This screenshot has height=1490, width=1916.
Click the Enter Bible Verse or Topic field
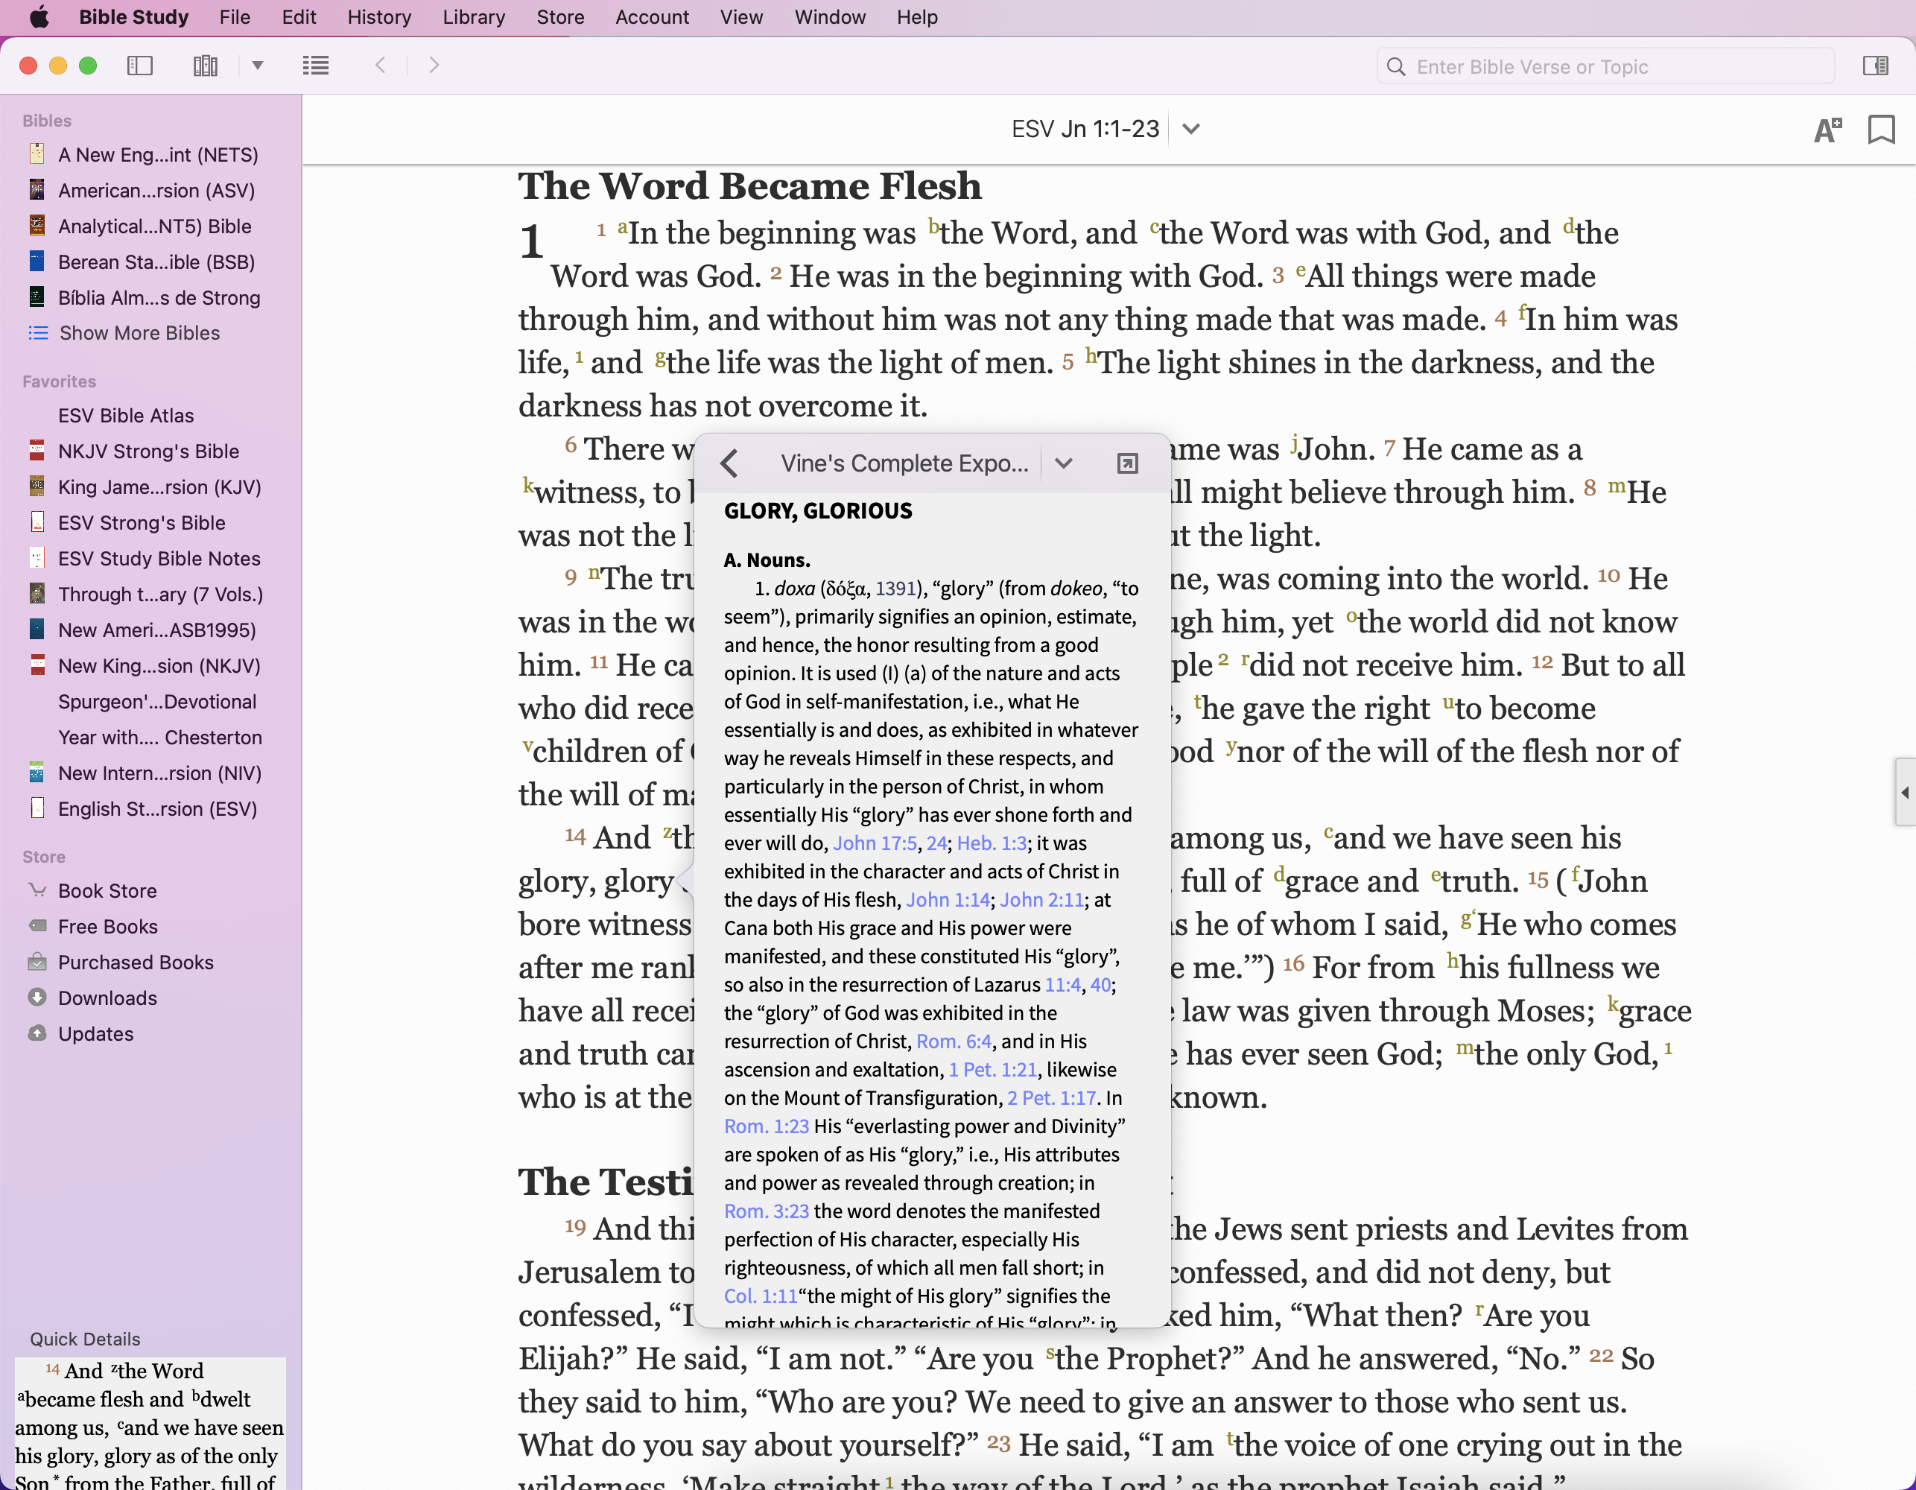pyautogui.click(x=1605, y=67)
